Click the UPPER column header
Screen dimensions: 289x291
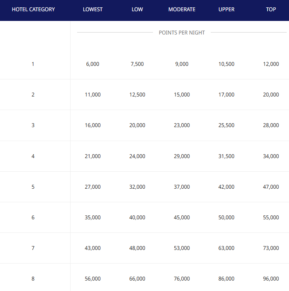[226, 9]
